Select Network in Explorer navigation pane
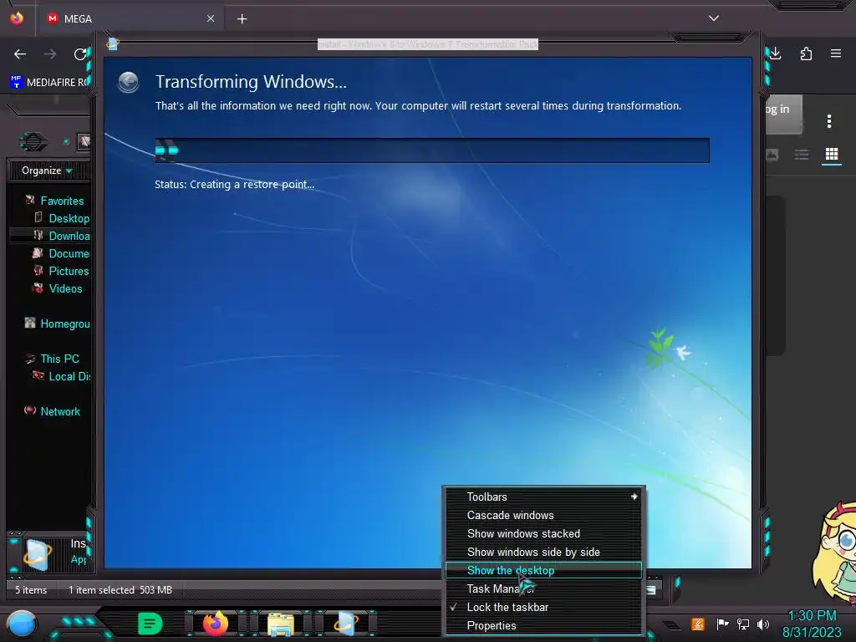Screen dimensions: 856x642 coord(53,411)
